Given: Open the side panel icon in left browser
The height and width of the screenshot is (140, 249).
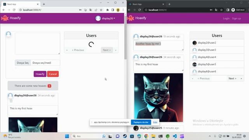Looking at the screenshot, I should [113, 10].
